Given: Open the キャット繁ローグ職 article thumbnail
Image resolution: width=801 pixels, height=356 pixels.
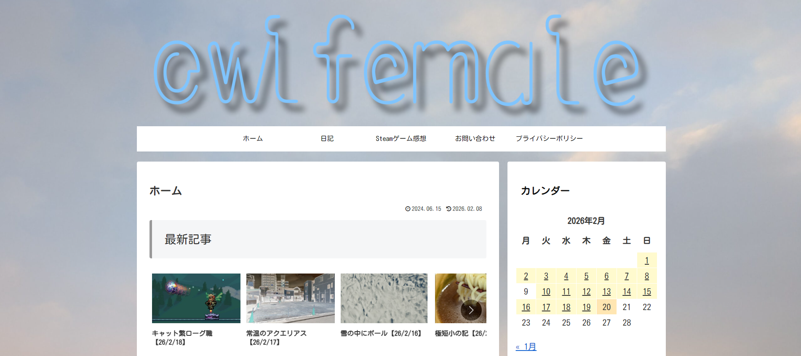Looking at the screenshot, I should (x=196, y=298).
